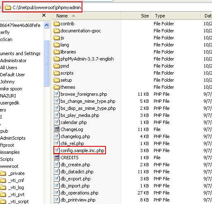Viewport: 212px width, 204px height.
Task: Select the themes folder icon
Action: 56,87
